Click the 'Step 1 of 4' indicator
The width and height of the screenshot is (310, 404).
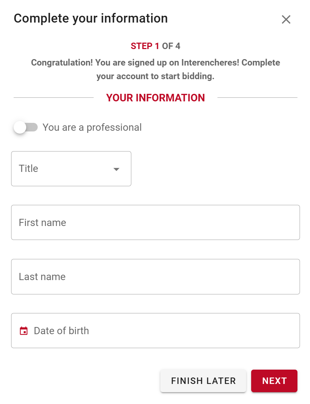[x=155, y=46]
